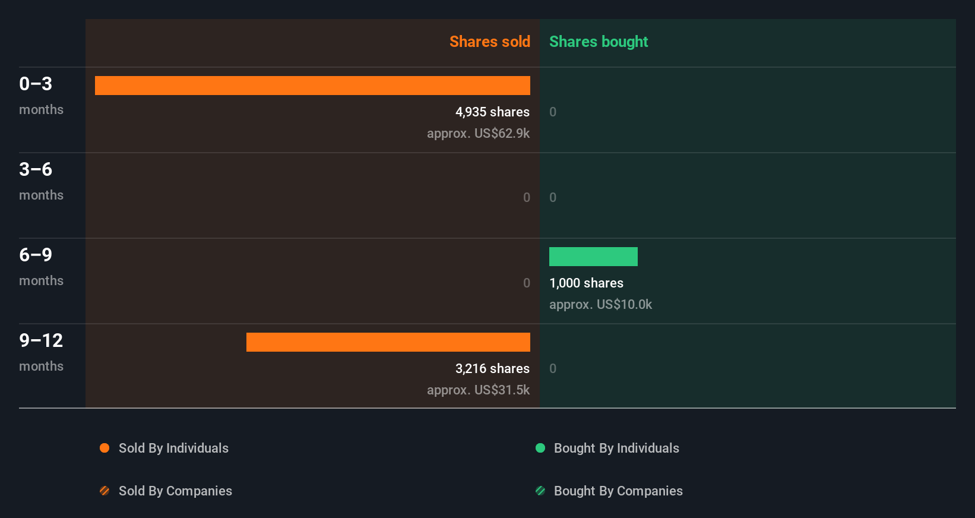Click the Shares sold column header
Viewport: 975px width, 518px height.
490,42
